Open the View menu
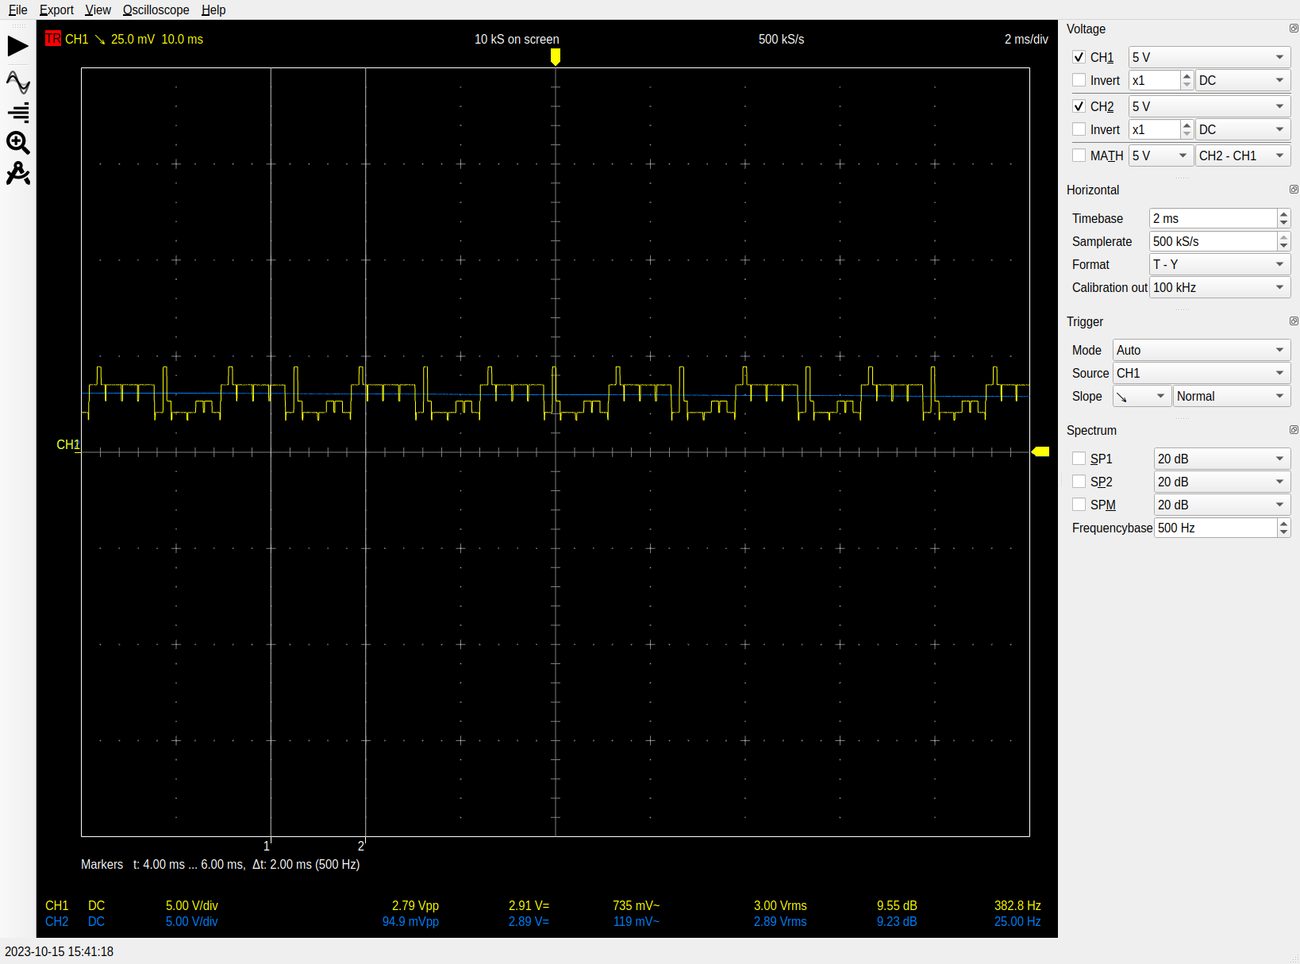This screenshot has width=1300, height=964. coord(98,10)
